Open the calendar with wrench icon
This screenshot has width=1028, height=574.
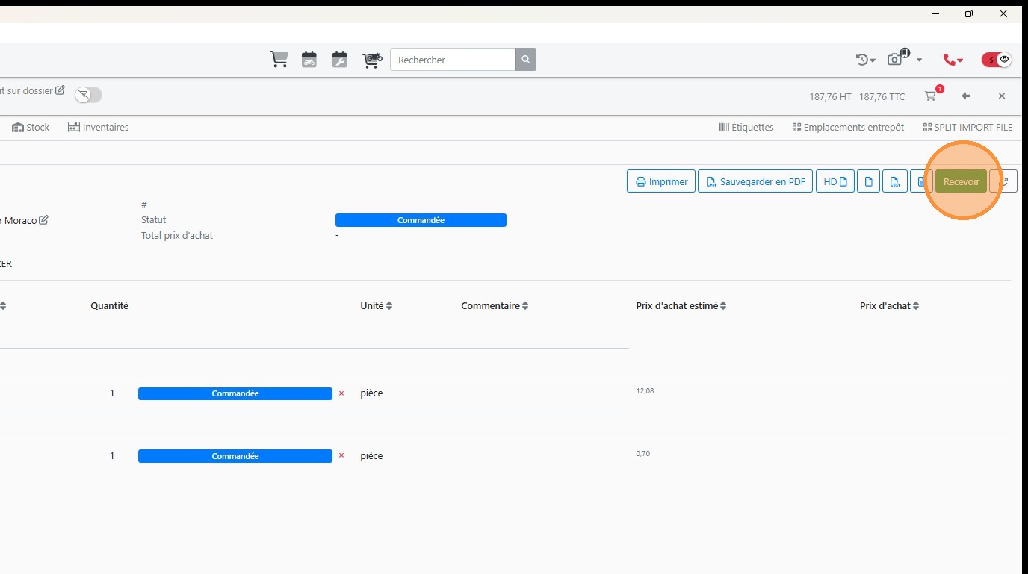pos(340,60)
